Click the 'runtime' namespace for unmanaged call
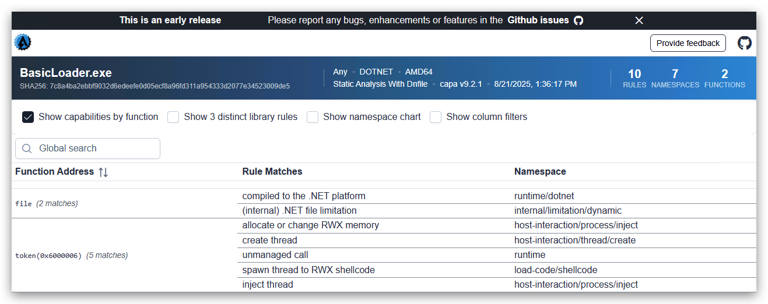Viewport: 768px width, 304px height. click(530, 255)
